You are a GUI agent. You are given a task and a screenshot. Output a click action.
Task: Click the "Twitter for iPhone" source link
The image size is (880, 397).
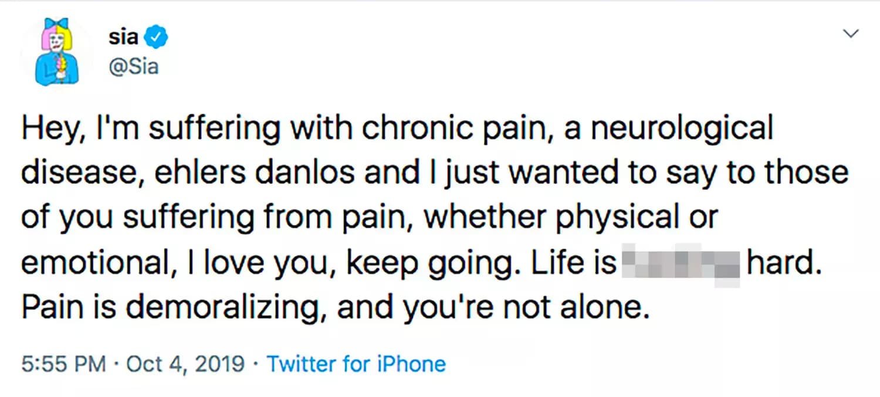click(x=356, y=364)
